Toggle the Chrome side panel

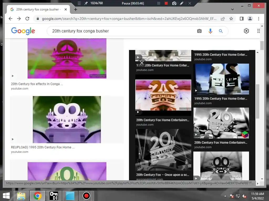[x=242, y=19]
